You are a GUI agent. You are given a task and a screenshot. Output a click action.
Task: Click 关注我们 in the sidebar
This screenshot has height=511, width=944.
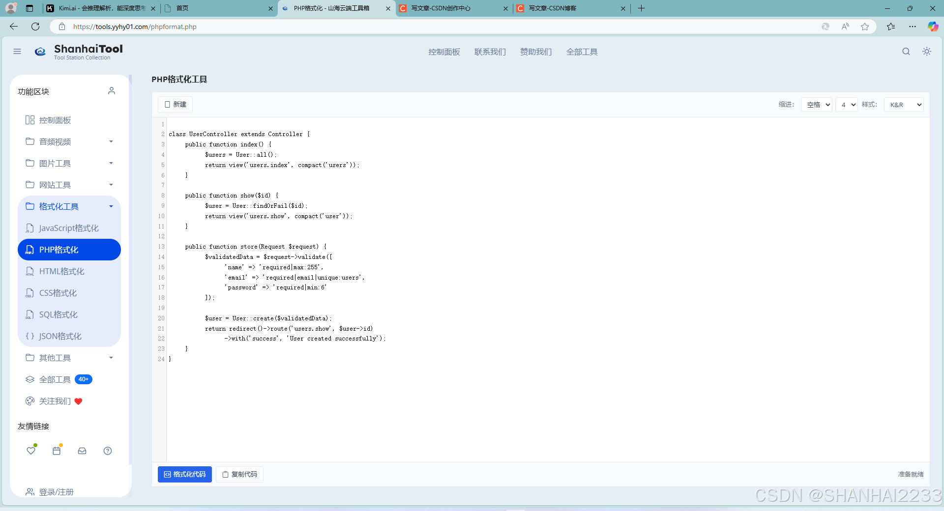pyautogui.click(x=69, y=401)
